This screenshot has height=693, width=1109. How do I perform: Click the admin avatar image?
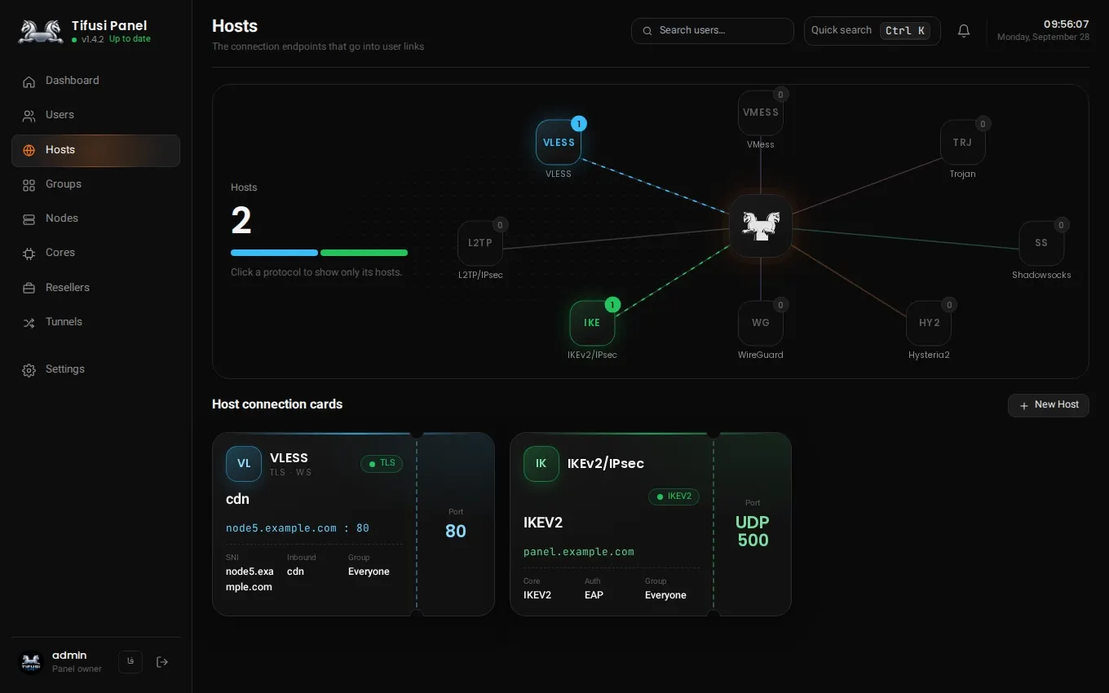pos(31,662)
